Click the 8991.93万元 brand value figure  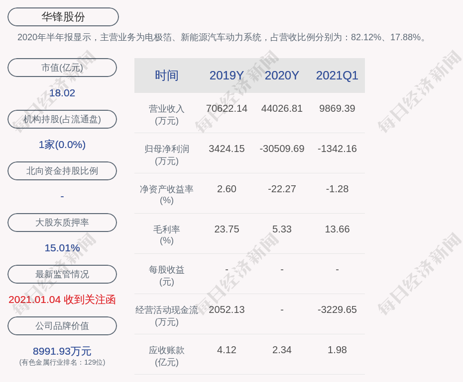point(62,351)
